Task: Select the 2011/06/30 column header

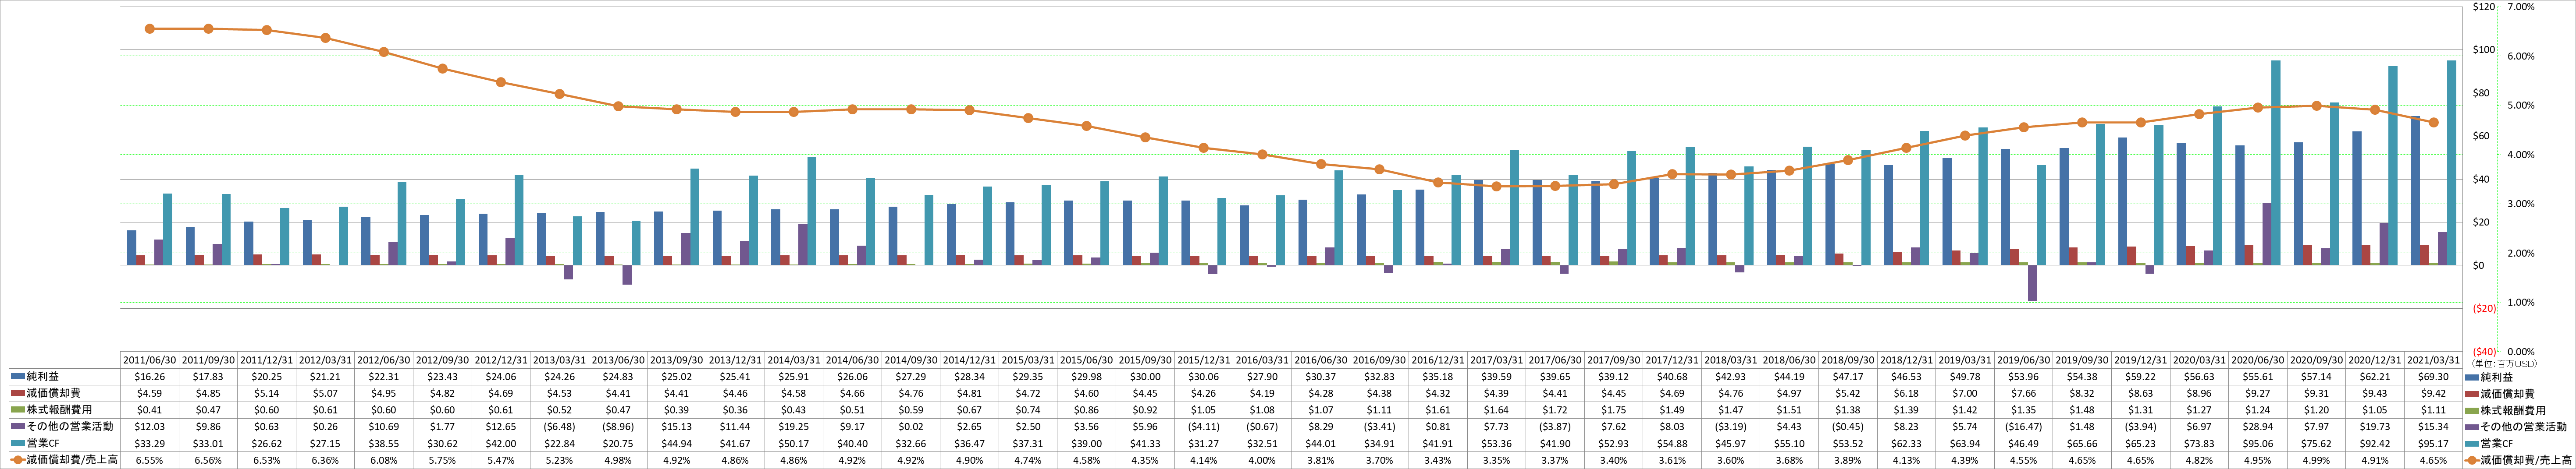Action: (149, 360)
